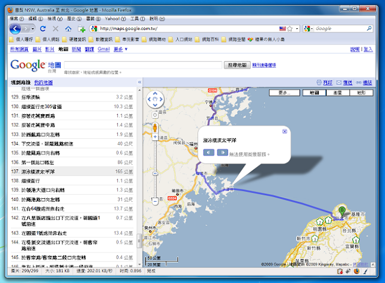Open the search engine selector dropdown
385x283 pixels.
click(309, 29)
